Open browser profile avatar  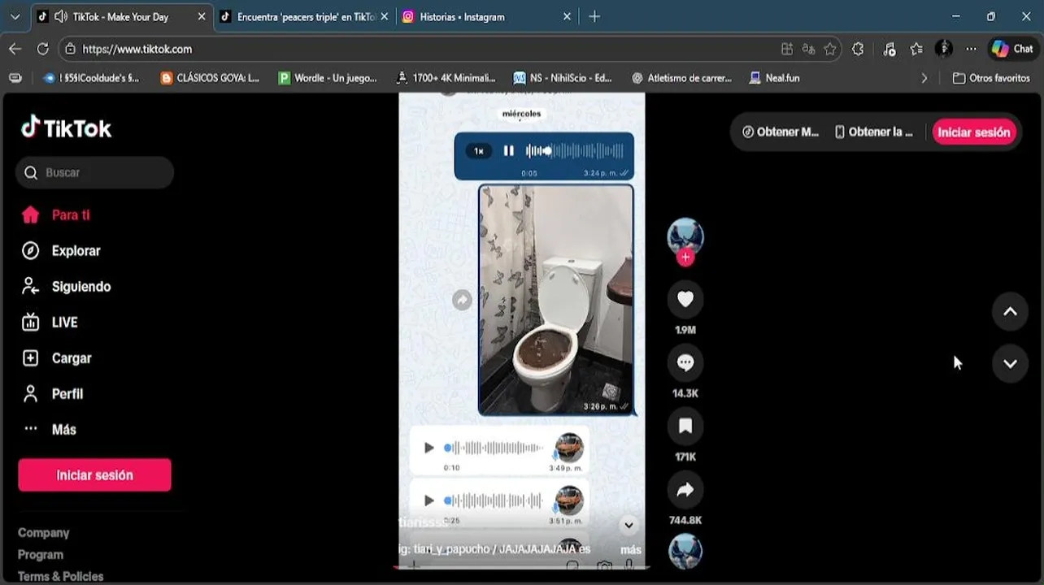point(944,49)
